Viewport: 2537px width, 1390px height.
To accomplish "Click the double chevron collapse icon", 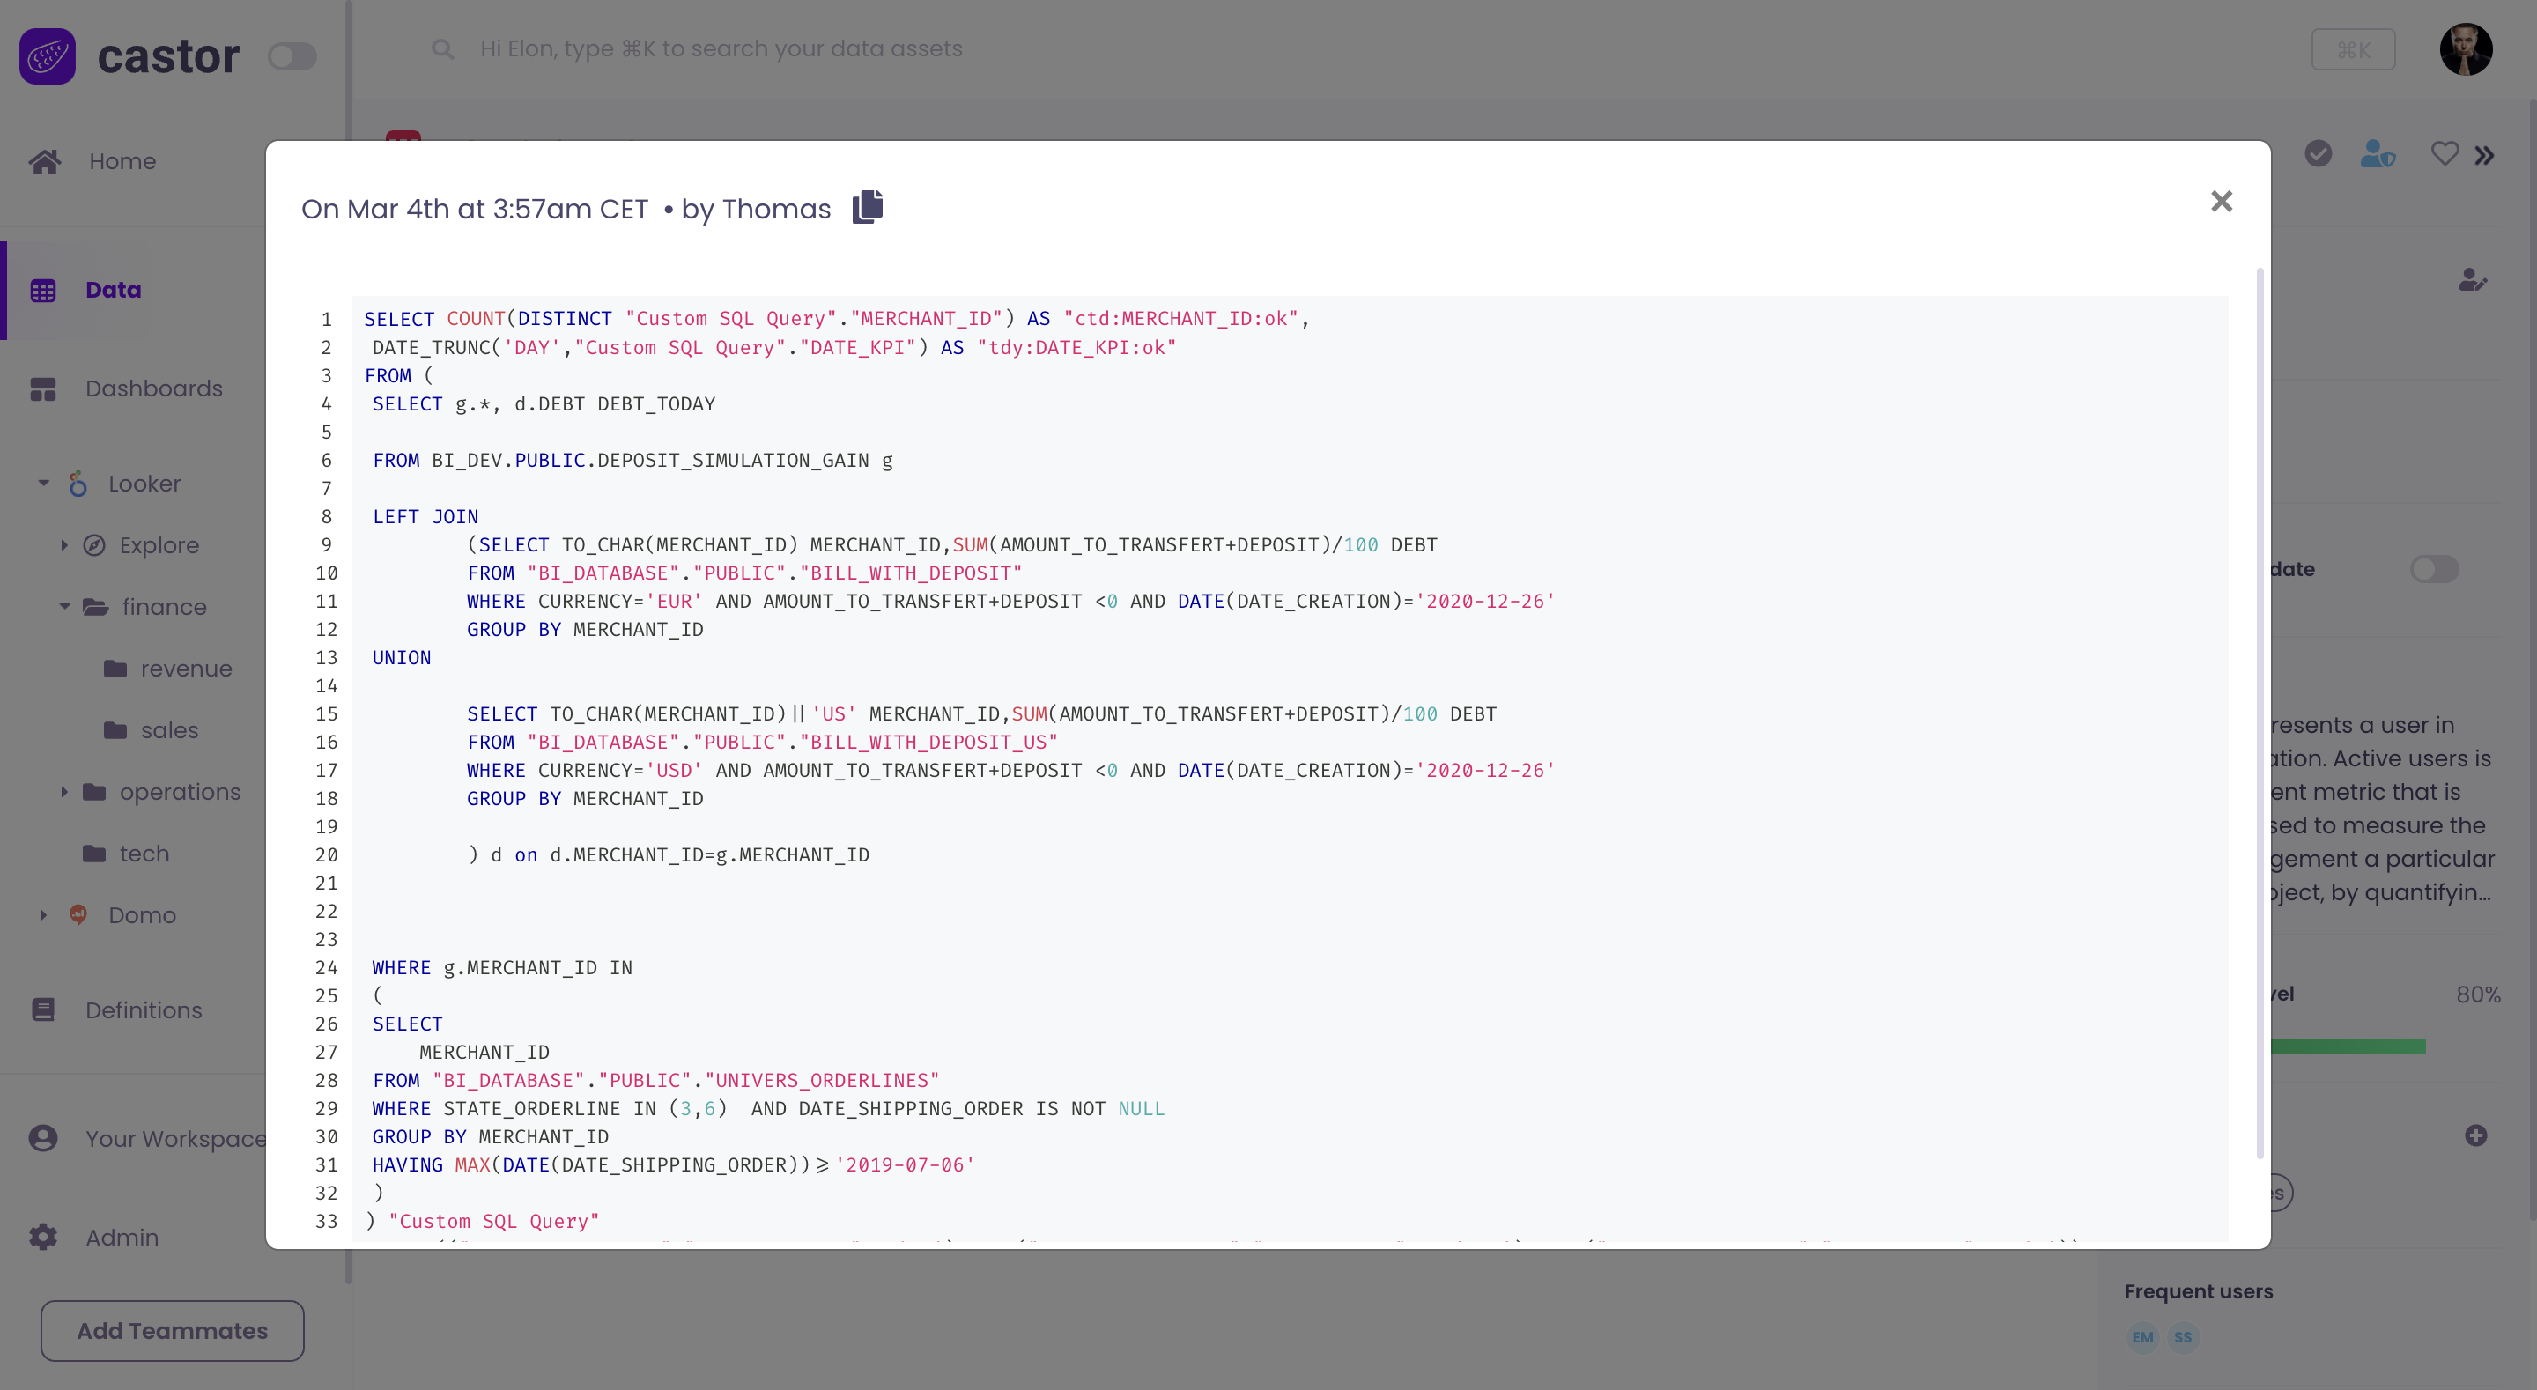I will tap(2484, 156).
